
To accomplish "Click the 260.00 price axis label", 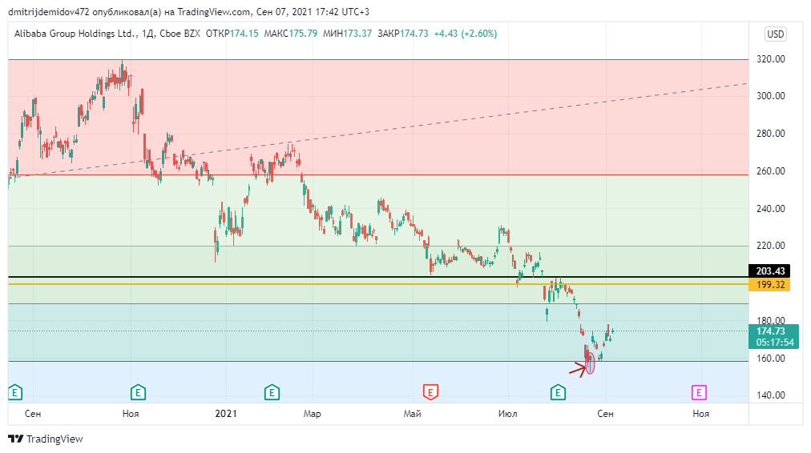I will pos(771,171).
